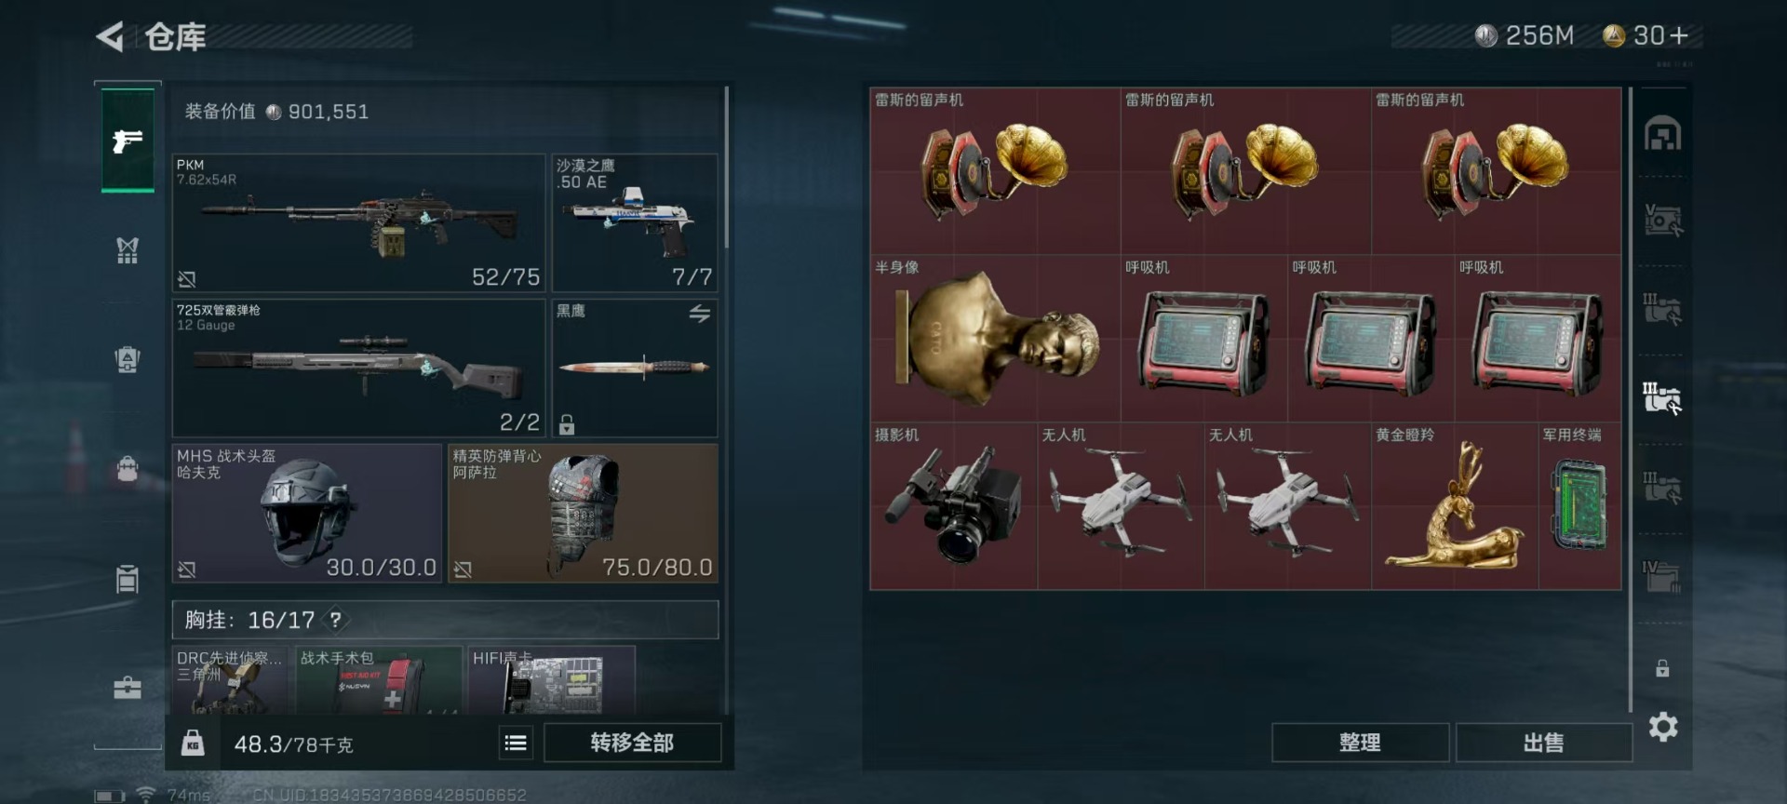Open the backpack sidebar icon
The image size is (1787, 804).
click(128, 359)
